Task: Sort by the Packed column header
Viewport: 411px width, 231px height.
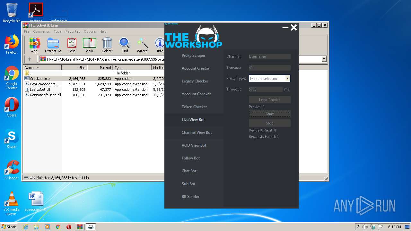Action: point(100,68)
